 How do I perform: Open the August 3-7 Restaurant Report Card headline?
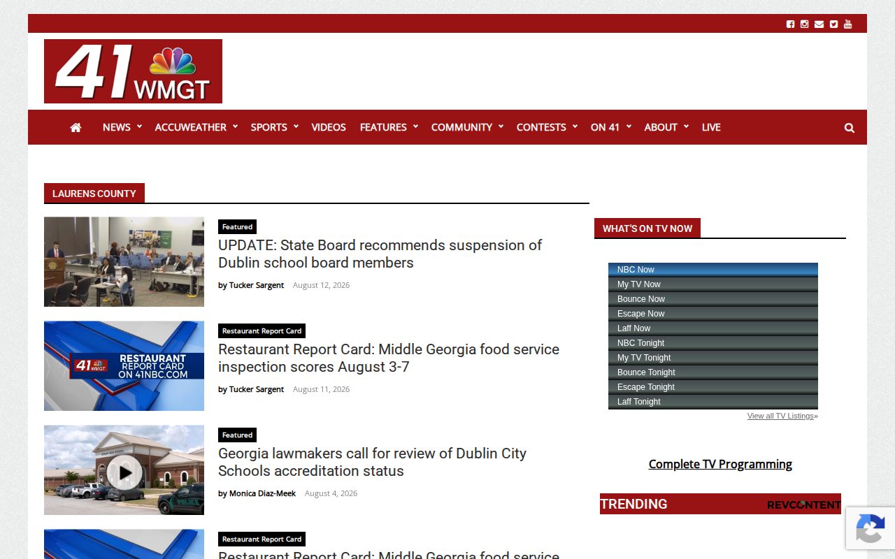pyautogui.click(x=389, y=358)
